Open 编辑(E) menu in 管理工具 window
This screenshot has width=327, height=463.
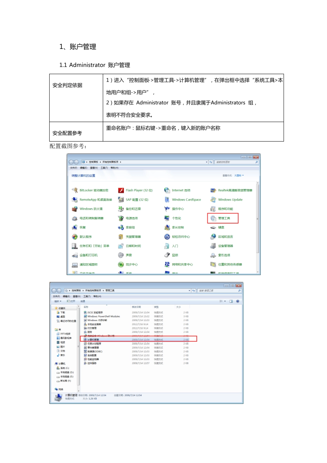pyautogui.click(x=66, y=296)
